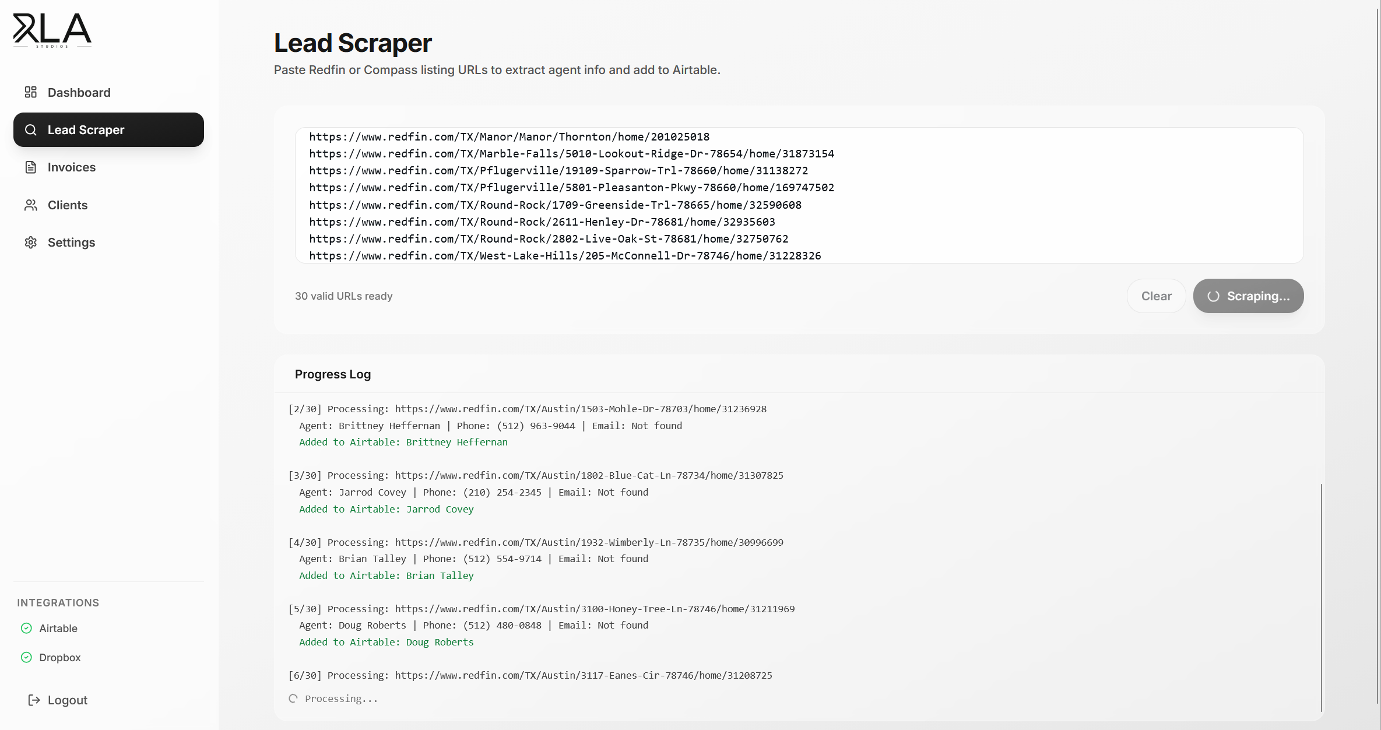This screenshot has height=730, width=1381.
Task: Click the spinner inside the Scraping button
Action: click(x=1213, y=296)
